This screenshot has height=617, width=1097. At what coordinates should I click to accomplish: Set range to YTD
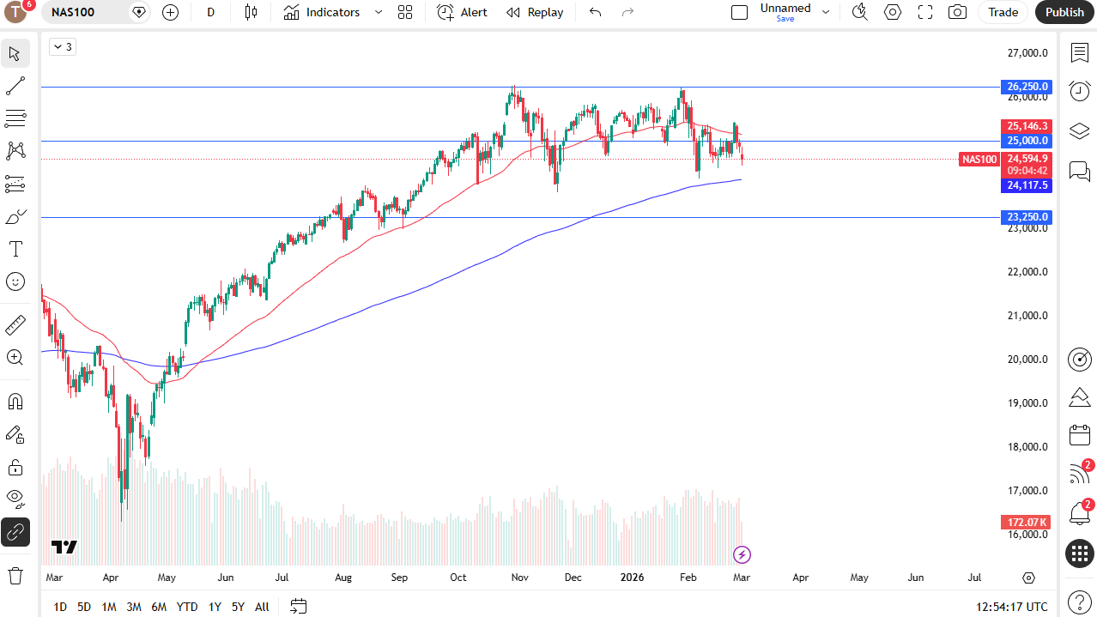pos(187,607)
